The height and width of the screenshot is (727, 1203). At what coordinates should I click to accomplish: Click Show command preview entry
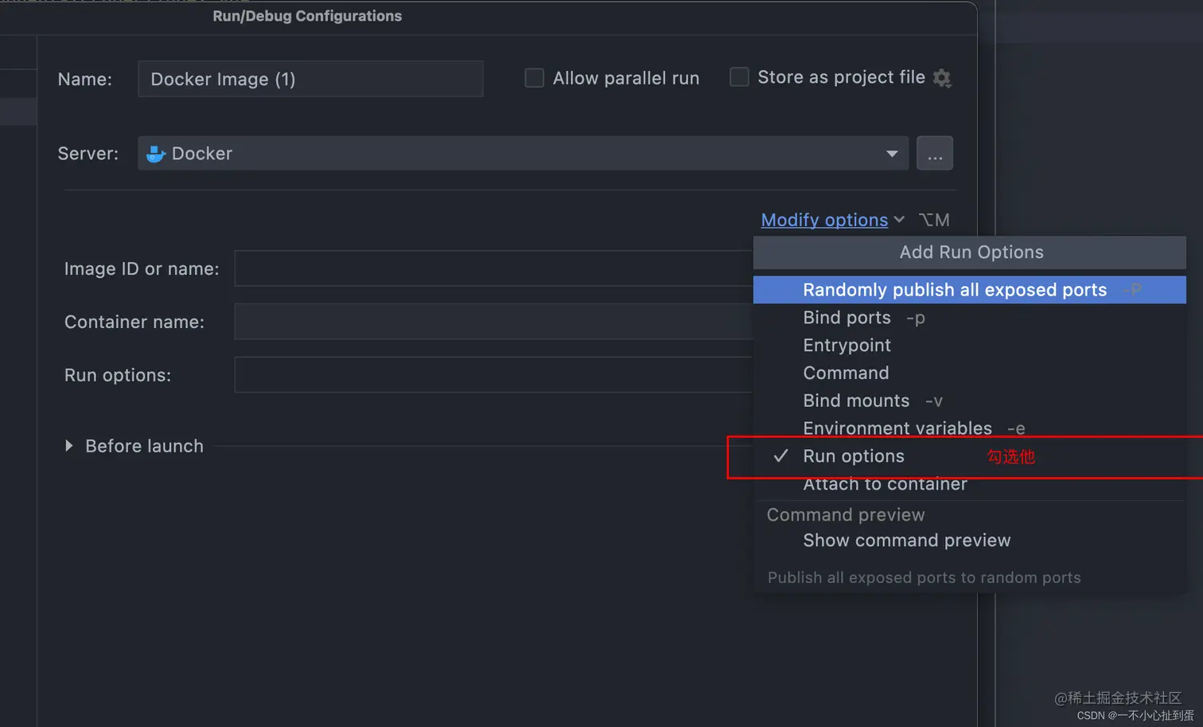point(969,541)
